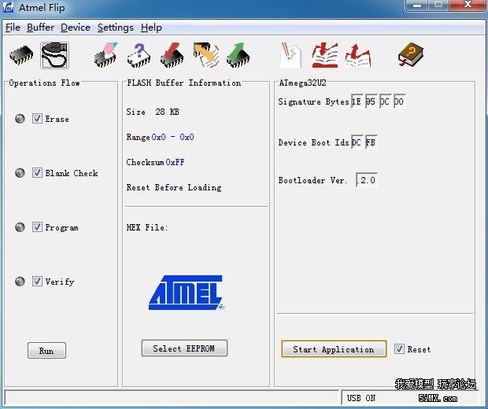
Task: Open the Help menu
Action: tap(151, 28)
